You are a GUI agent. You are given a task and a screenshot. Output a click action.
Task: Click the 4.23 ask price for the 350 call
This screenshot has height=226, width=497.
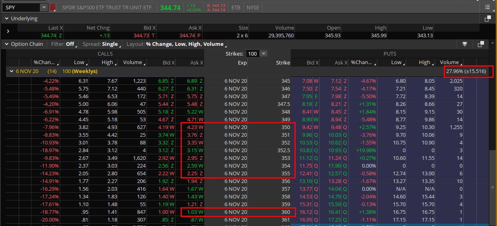[191, 127]
